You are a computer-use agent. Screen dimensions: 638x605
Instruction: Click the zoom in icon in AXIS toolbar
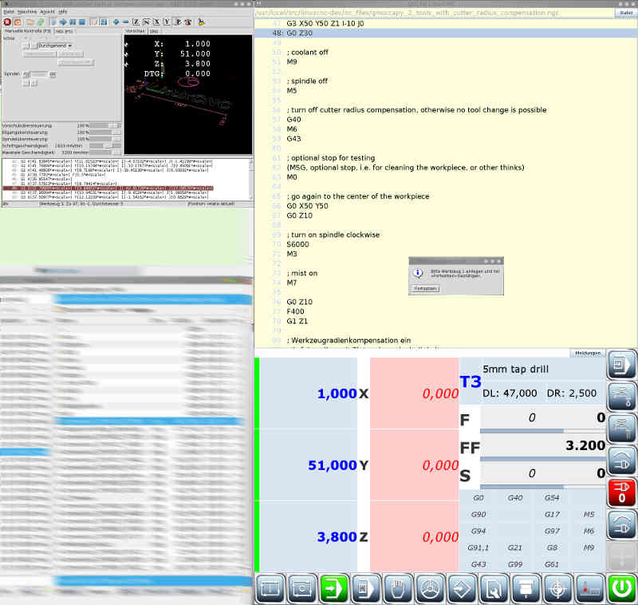click(x=116, y=22)
